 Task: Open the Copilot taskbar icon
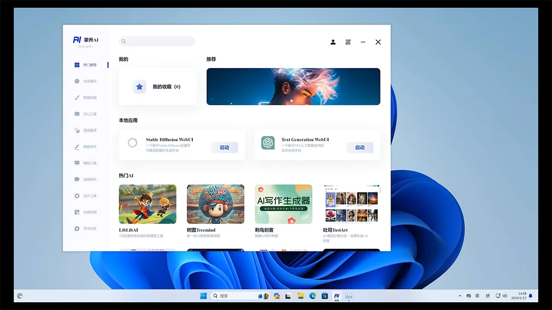tap(276, 296)
